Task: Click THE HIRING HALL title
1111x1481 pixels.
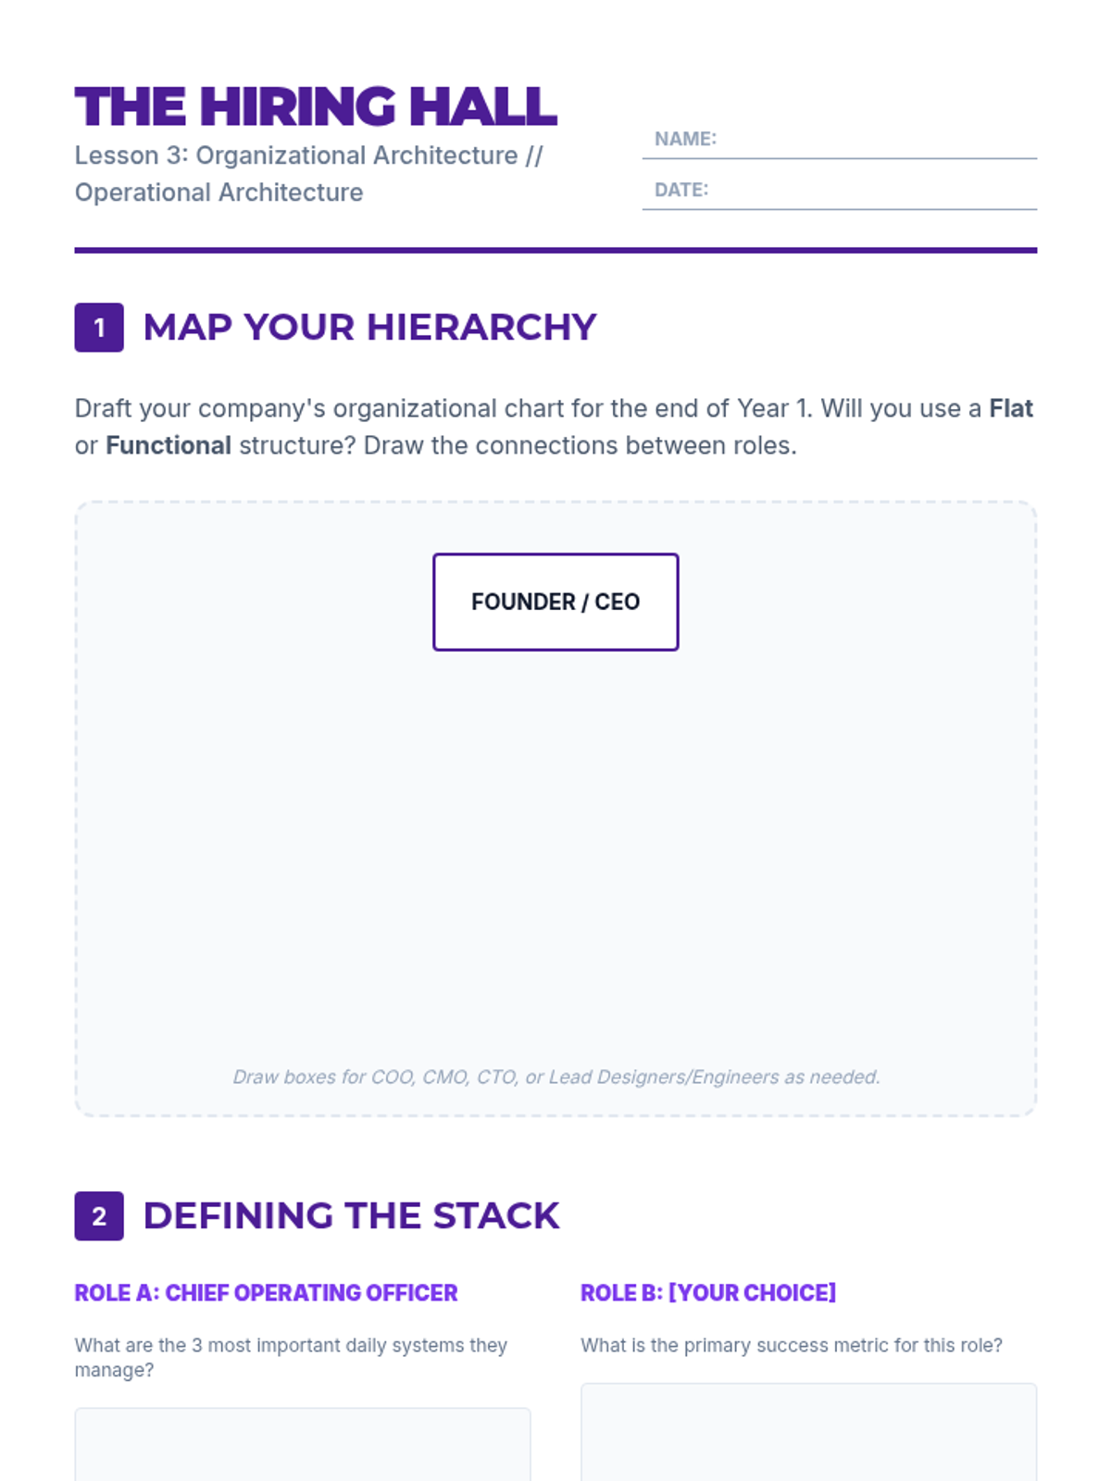Action: [316, 106]
